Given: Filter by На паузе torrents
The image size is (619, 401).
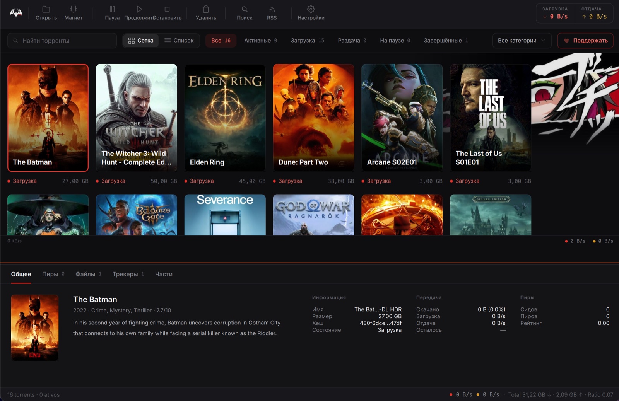Looking at the screenshot, I should click(x=395, y=41).
